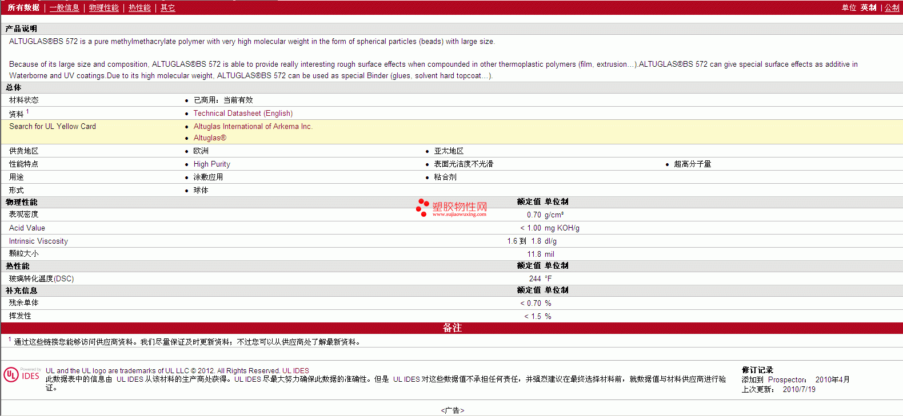The image size is (903, 416).
Task: Open the 所有数据 tab
Action: click(x=23, y=7)
